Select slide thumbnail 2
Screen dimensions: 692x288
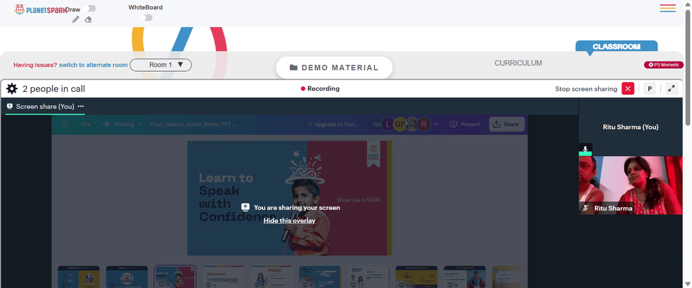[127, 276]
